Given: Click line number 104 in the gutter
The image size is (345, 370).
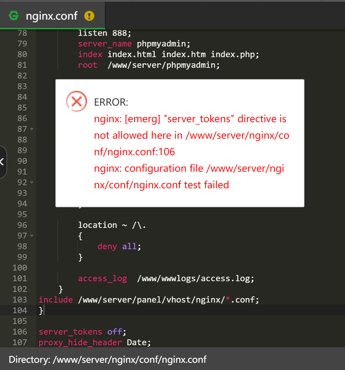Looking at the screenshot, I should (20, 310).
